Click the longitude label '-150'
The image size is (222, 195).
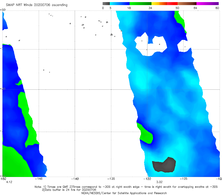[x=3, y=179]
